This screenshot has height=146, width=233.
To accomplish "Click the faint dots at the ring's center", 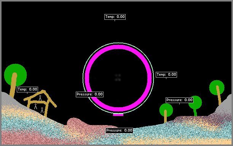I will (x=118, y=78).
